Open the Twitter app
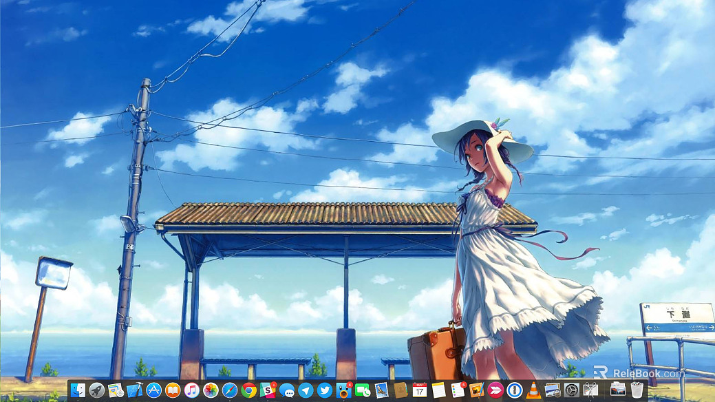Image resolution: width=715 pixels, height=402 pixels. click(x=325, y=390)
